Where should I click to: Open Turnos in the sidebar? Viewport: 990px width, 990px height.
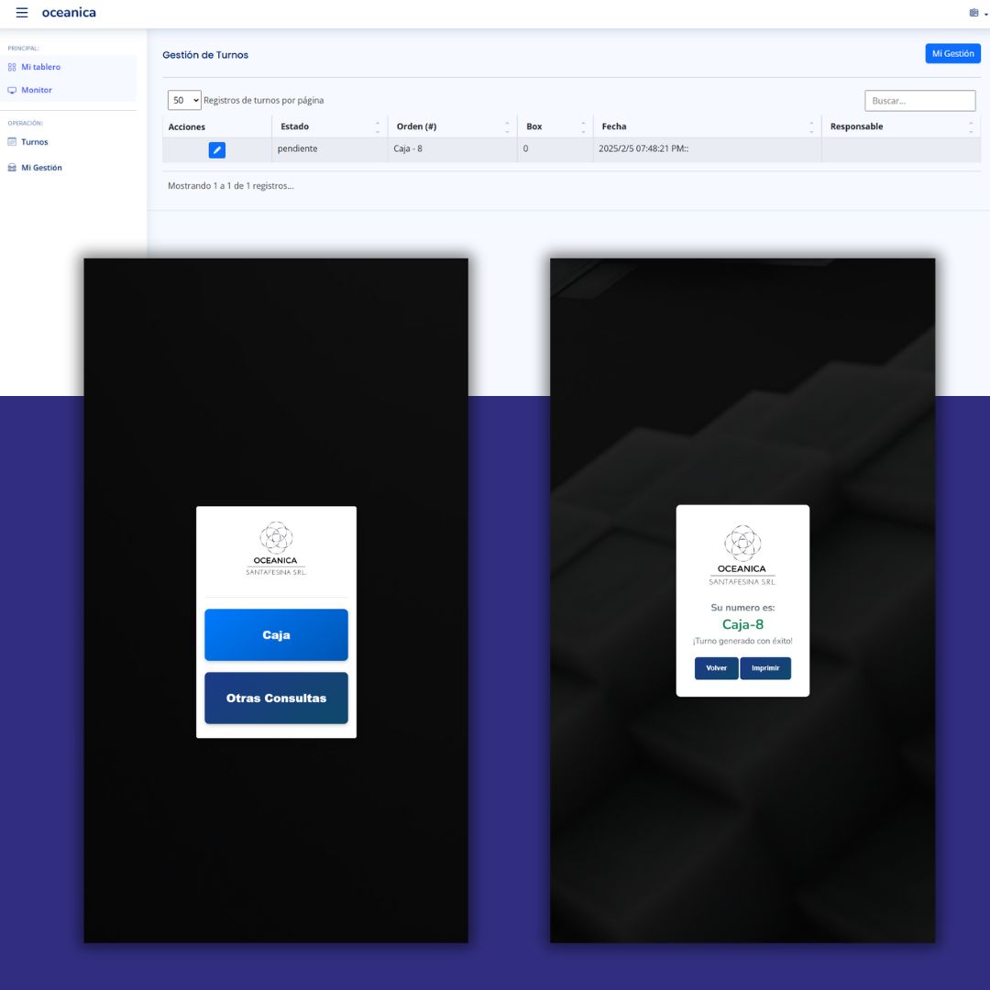click(35, 142)
